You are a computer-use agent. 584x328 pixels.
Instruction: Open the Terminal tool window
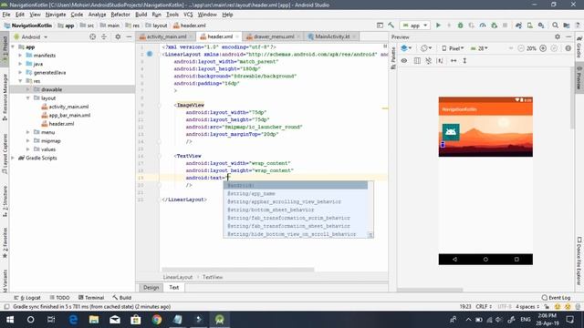(91, 298)
